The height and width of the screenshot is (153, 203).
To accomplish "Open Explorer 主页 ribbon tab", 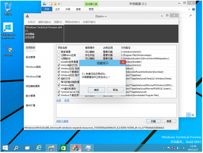I will point(57,9).
